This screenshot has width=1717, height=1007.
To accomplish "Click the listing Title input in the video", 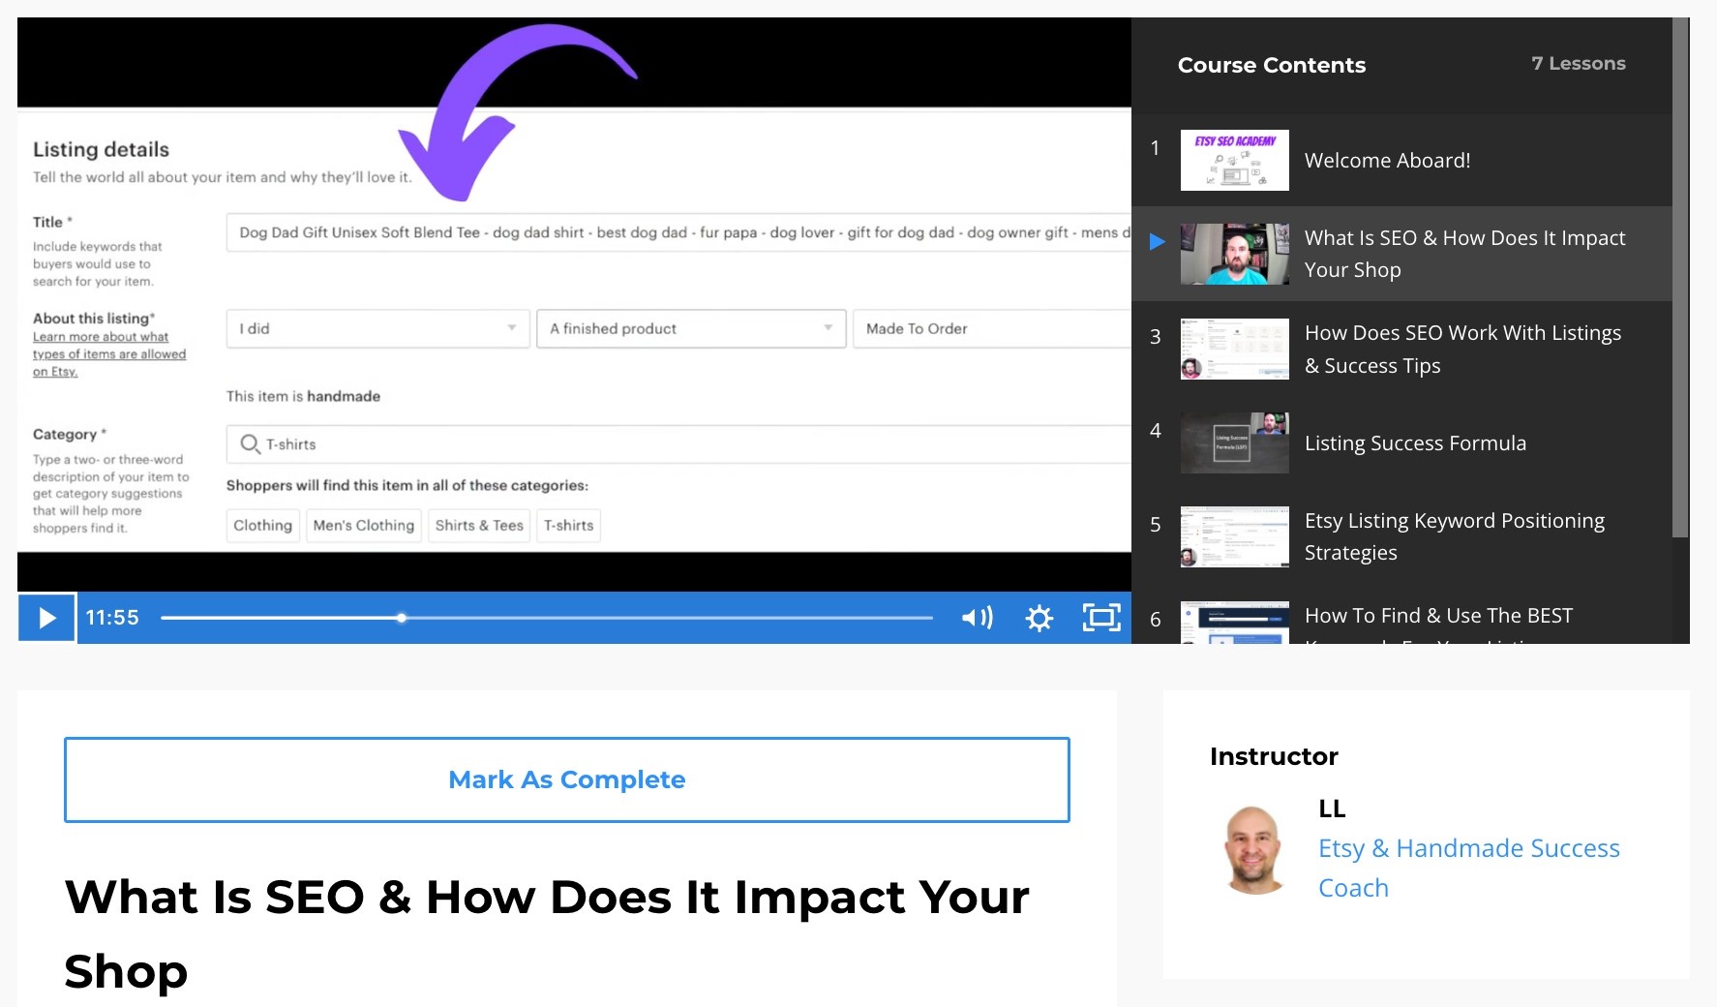I will coord(678,232).
